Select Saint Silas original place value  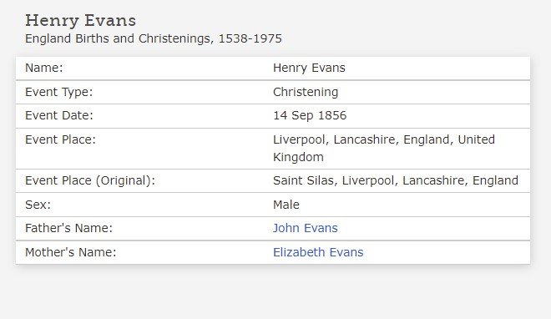pos(396,180)
